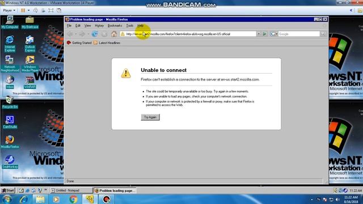Open File Explorer on Windows 7 taskbar

pyautogui.click(x=40, y=199)
